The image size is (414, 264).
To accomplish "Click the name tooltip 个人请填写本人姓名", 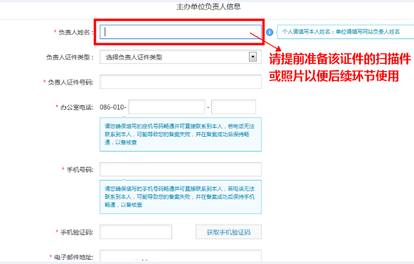I will point(341,31).
